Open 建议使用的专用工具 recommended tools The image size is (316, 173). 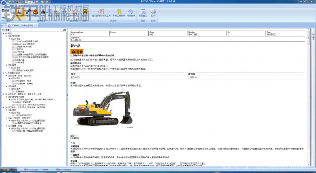tap(101, 13)
